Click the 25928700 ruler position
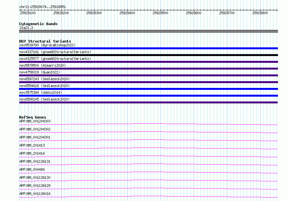The height and width of the screenshot is (201, 287). [227, 13]
